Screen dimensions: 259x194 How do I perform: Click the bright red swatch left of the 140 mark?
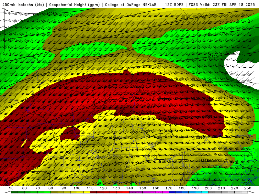[126, 192]
